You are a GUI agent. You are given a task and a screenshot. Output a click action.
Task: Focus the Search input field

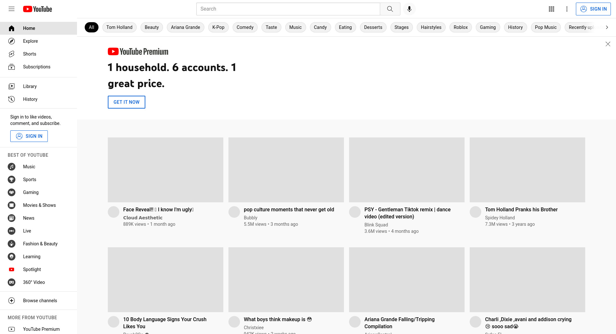[288, 9]
